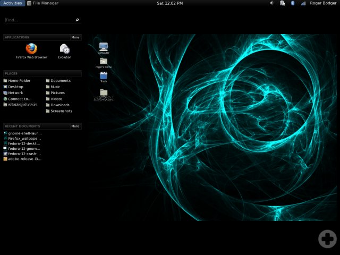The image size is (340, 255).
Task: Click into the Find search field
Action: 38,20
